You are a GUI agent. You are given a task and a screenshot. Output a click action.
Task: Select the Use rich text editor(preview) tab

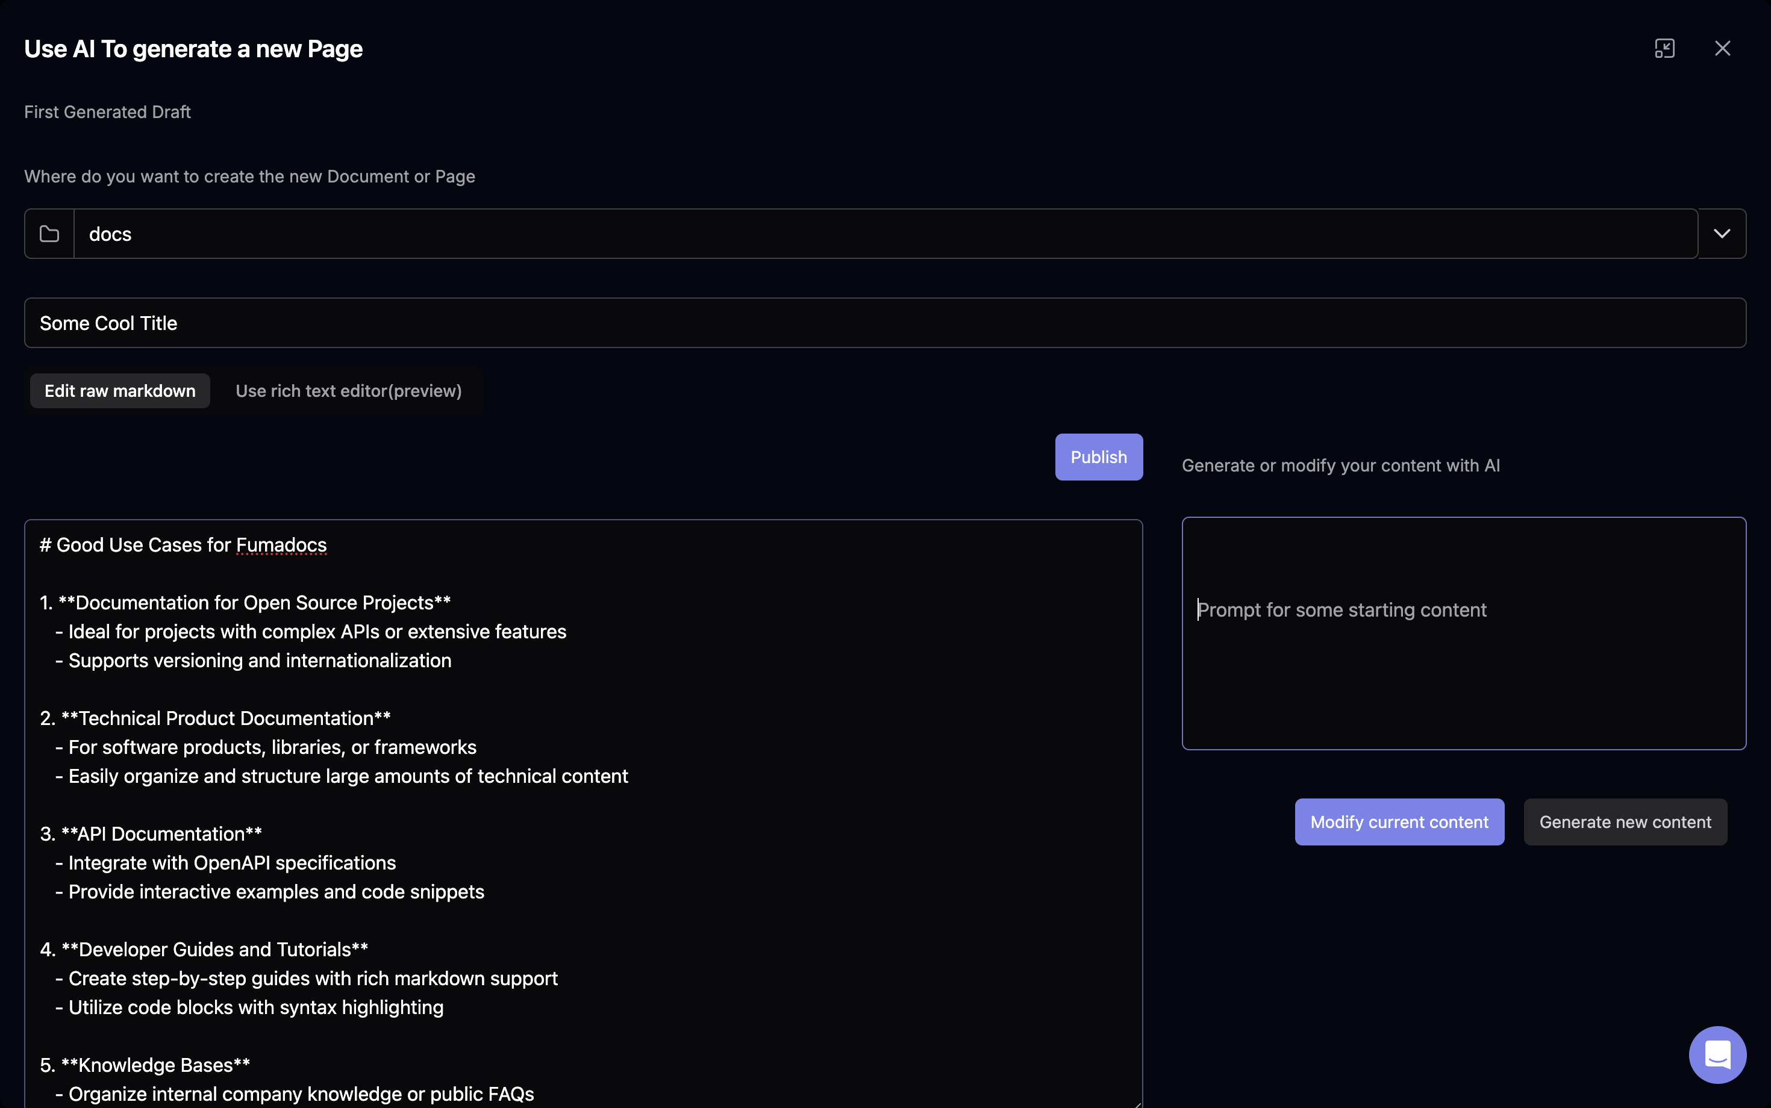coord(348,391)
